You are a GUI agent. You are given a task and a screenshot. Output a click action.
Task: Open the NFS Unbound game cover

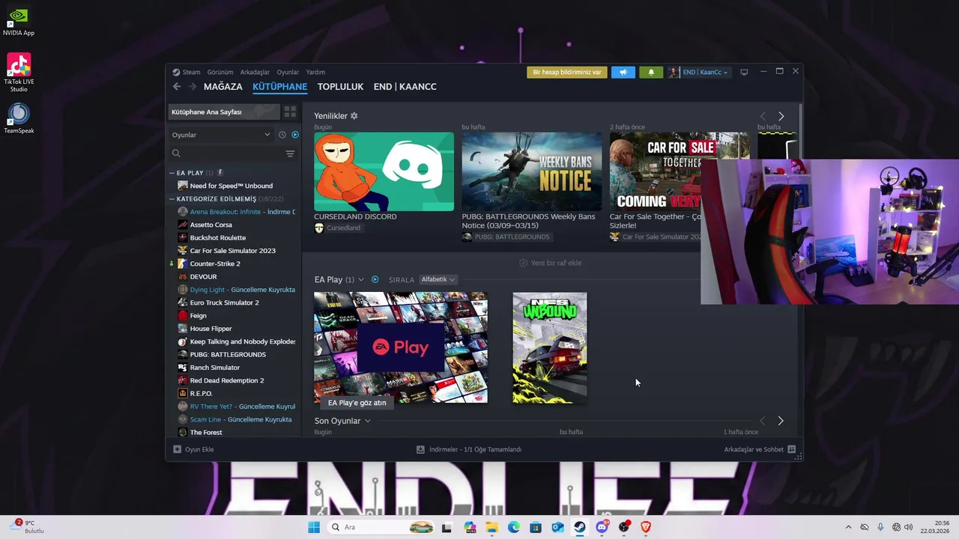[550, 347]
